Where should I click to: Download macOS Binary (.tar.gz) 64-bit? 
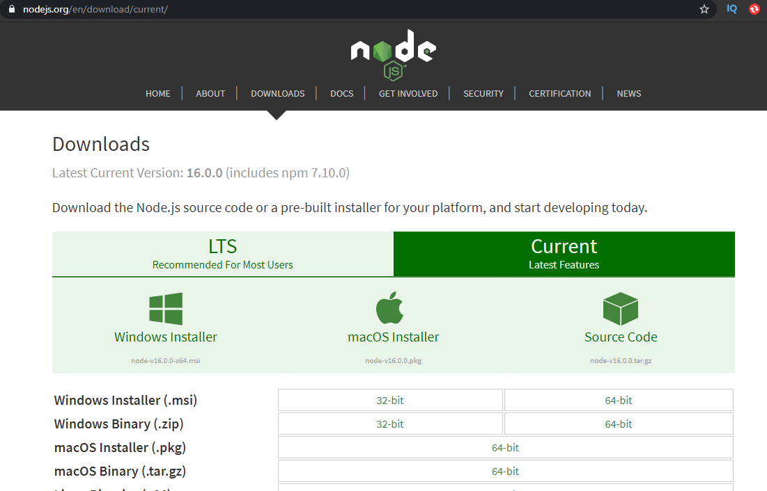pos(505,472)
